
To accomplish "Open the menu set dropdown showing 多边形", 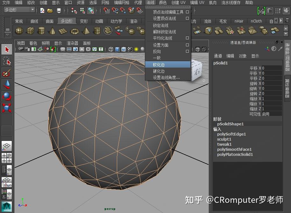I will (x=18, y=10).
